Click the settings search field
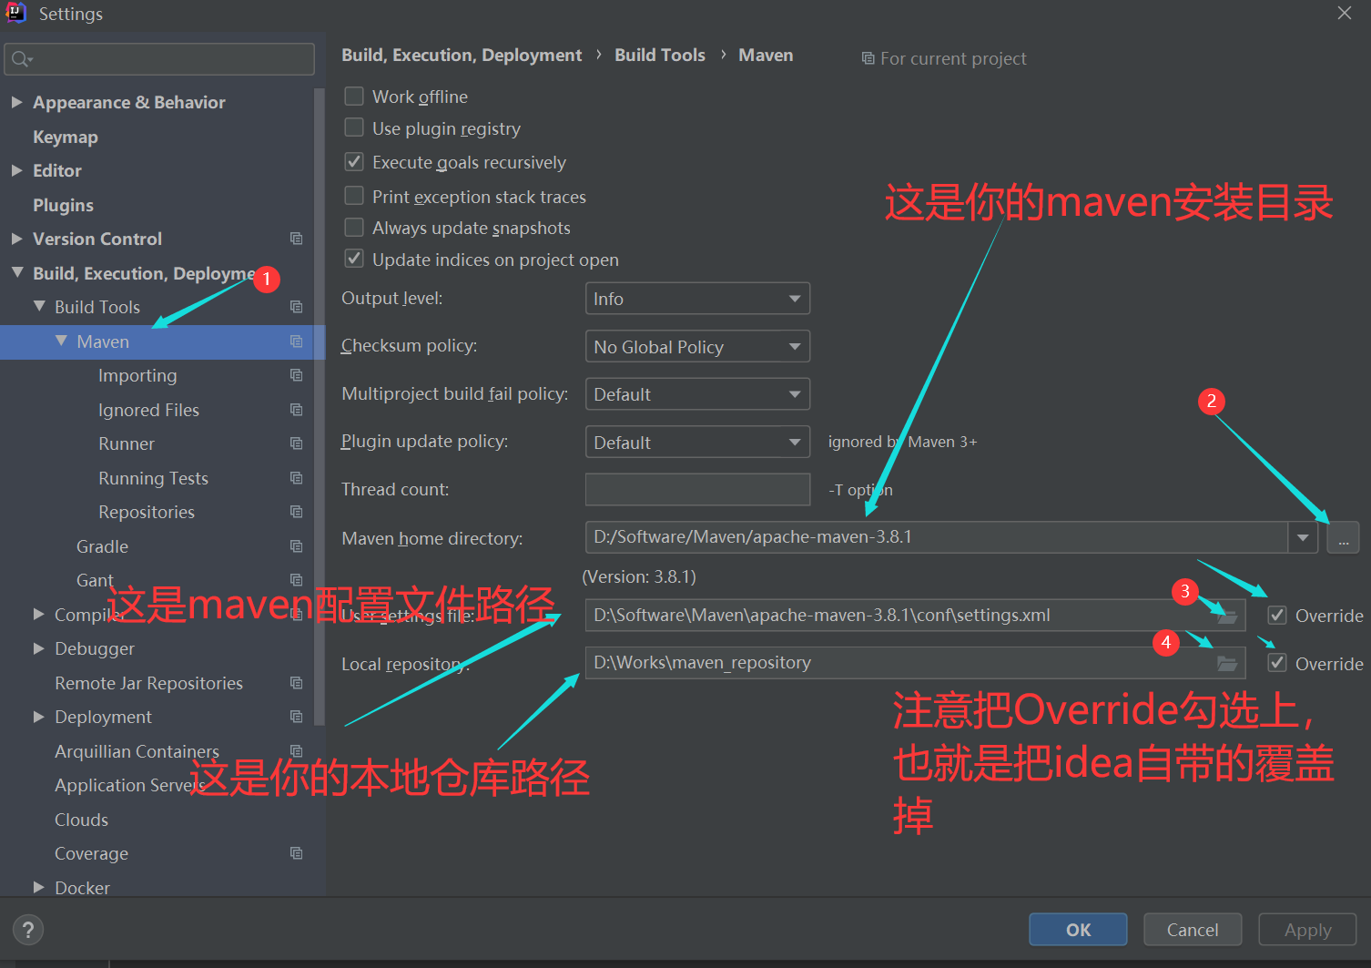The height and width of the screenshot is (968, 1371). click(159, 59)
